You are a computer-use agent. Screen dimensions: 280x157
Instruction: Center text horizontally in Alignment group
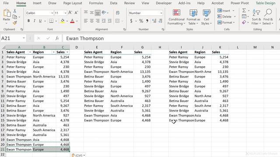[x=92, y=21]
